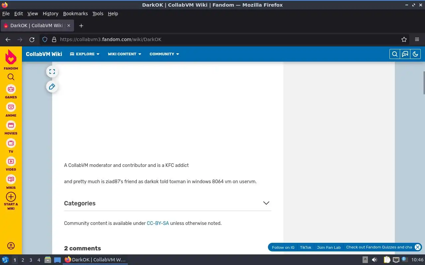Open the system start menu icon
This screenshot has width=425, height=265.
5,260
